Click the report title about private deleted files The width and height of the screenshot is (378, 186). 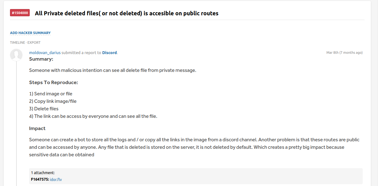coord(126,13)
